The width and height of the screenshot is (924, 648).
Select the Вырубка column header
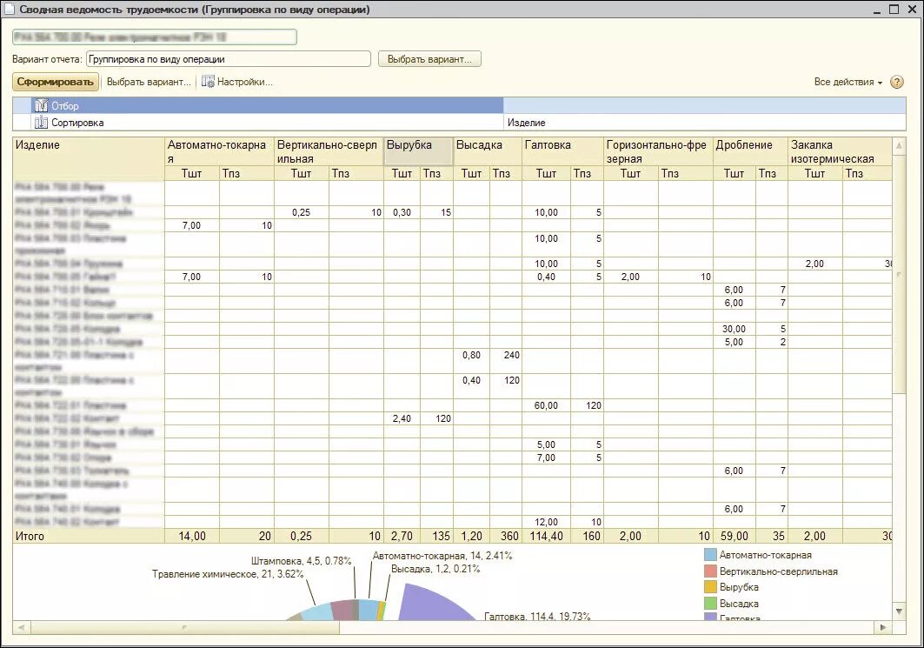418,152
